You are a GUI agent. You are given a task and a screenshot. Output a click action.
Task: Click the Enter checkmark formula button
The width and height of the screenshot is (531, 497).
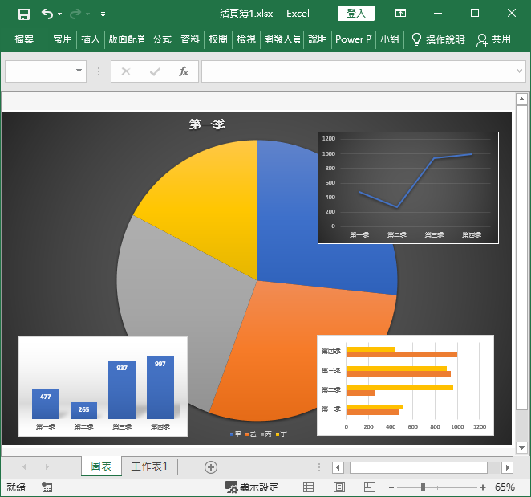pyautogui.click(x=155, y=71)
